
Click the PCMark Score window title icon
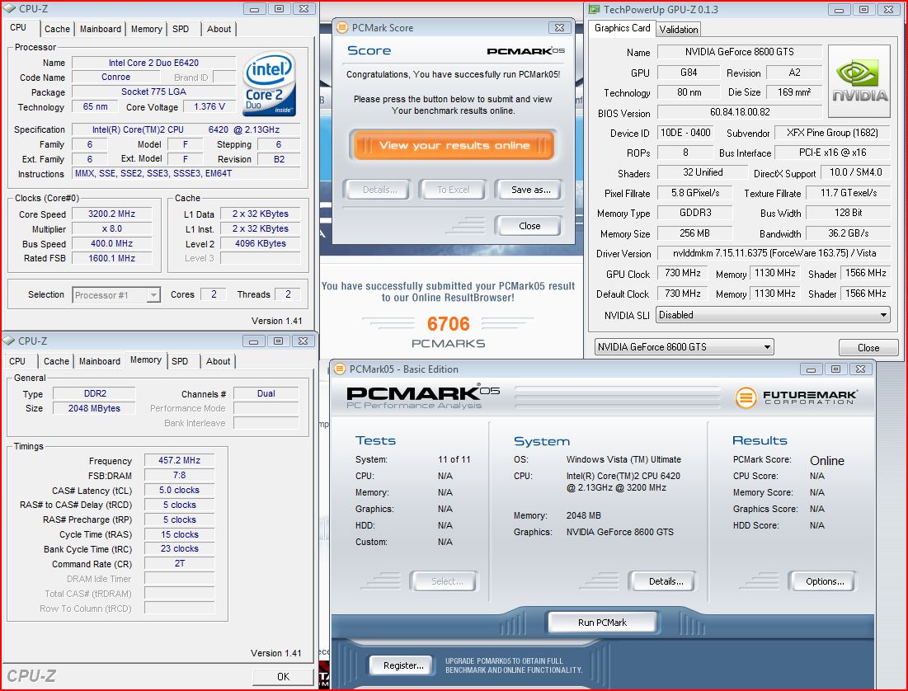pos(342,27)
